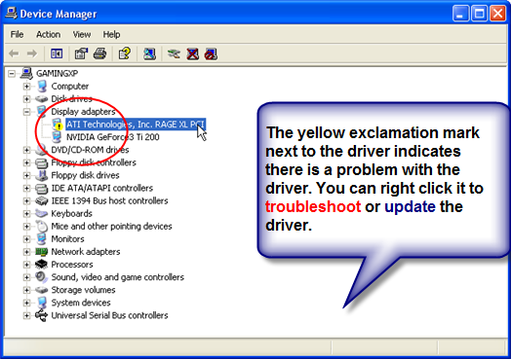
Task: Select the Processors label
Action: click(x=72, y=265)
